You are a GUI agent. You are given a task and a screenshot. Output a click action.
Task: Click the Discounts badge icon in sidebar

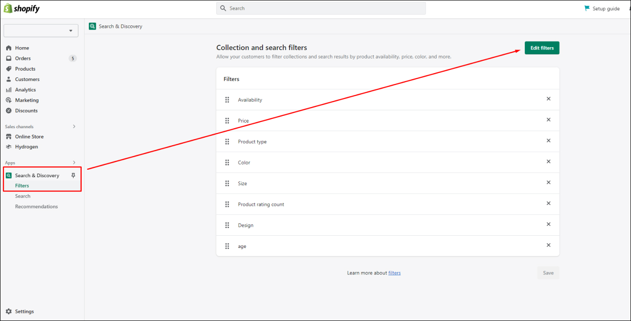pos(9,111)
